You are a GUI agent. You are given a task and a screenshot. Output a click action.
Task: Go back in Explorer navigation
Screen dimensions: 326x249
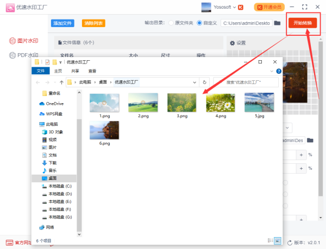(38, 82)
